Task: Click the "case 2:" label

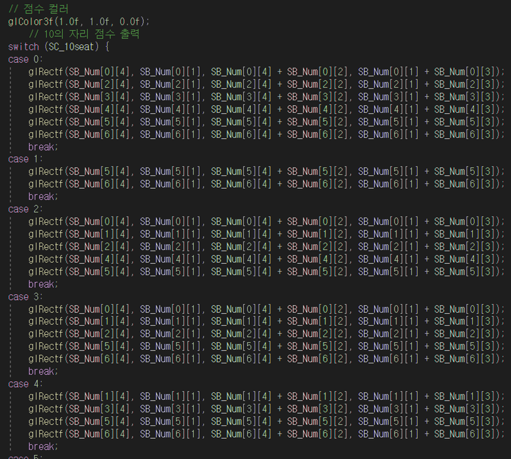Action: (x=25, y=209)
